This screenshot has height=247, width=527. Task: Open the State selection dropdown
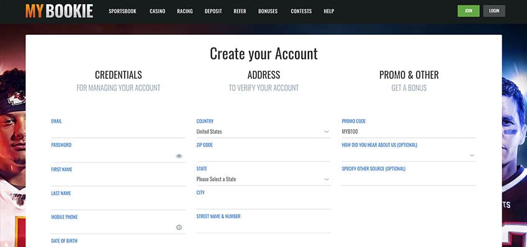263,179
